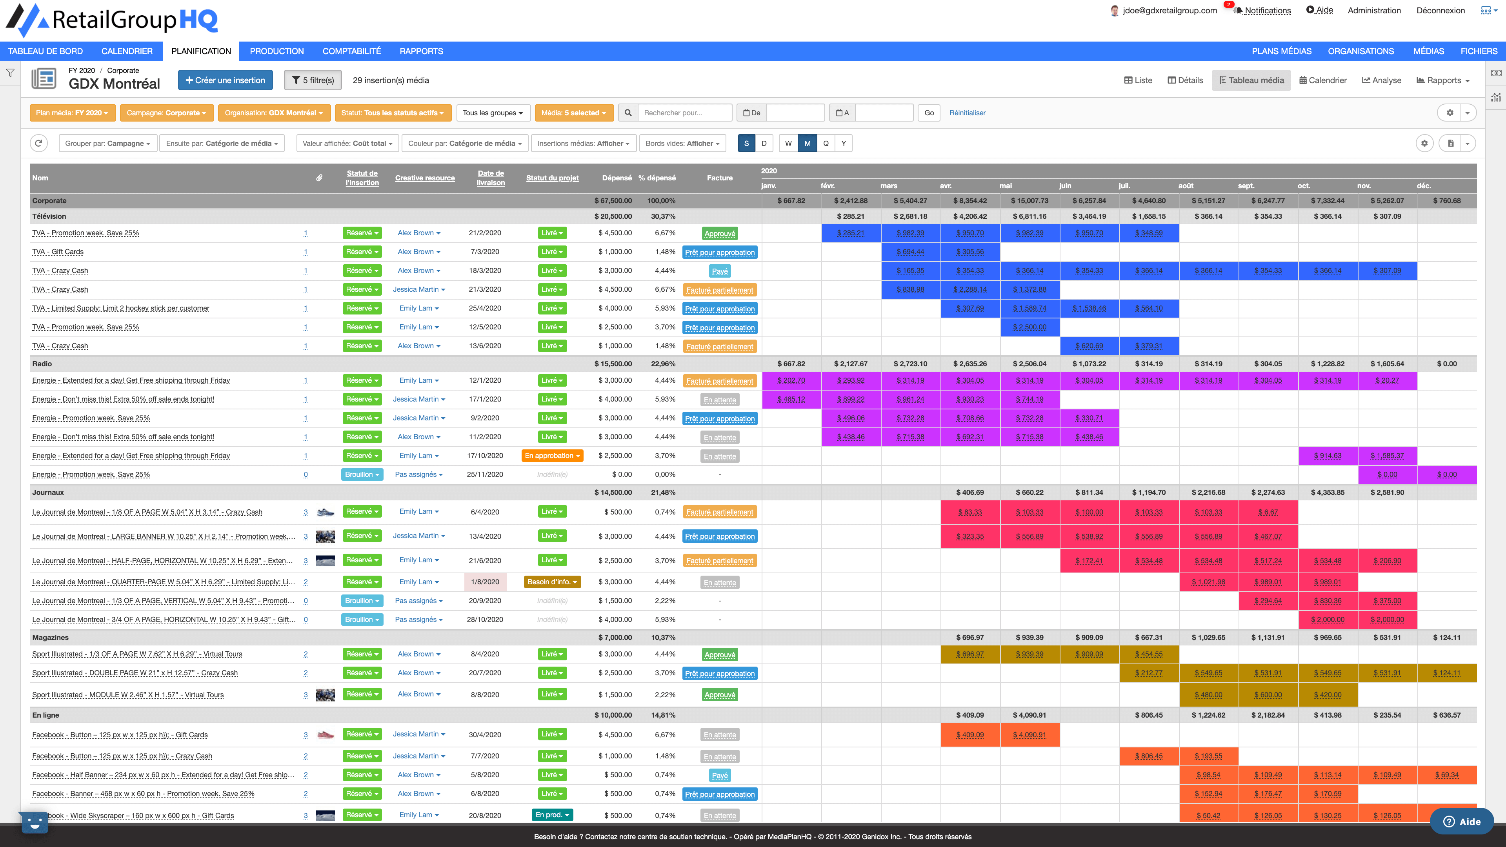Click the magnifier search icon
This screenshot has height=847, width=1506.
pos(628,113)
